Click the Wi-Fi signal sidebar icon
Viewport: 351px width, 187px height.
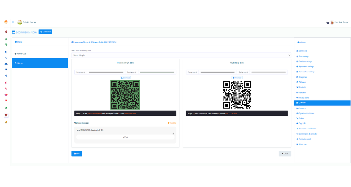(x=6, y=45)
